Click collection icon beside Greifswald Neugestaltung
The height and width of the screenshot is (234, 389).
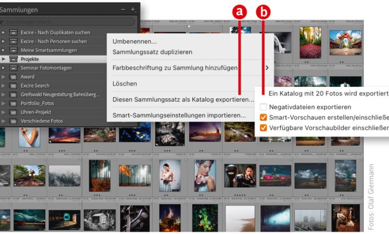[x=13, y=95]
